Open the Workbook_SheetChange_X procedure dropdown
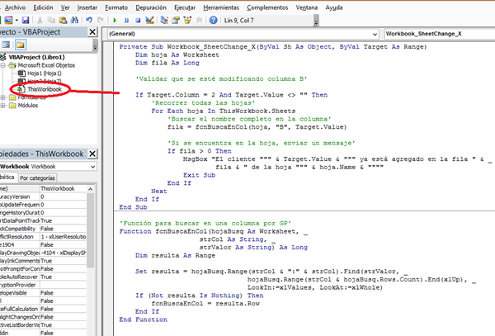Image resolution: width=495 pixels, height=336 pixels. 437,34
